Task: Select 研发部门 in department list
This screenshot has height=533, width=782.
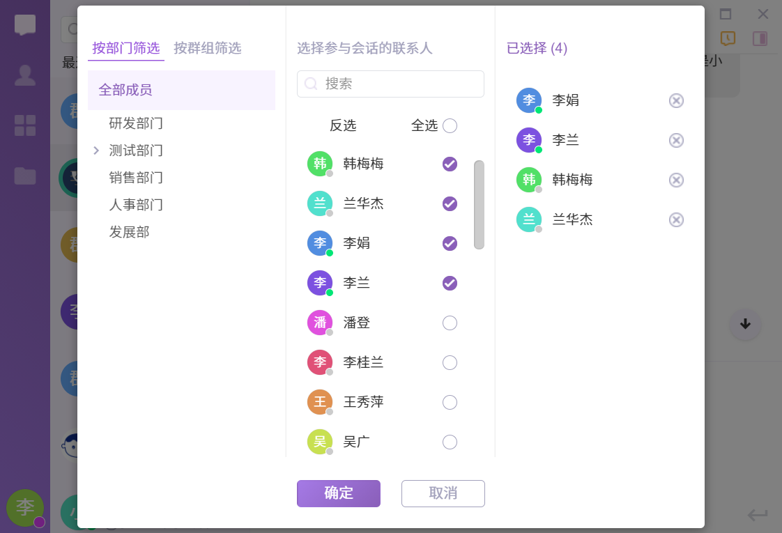Action: [x=136, y=123]
